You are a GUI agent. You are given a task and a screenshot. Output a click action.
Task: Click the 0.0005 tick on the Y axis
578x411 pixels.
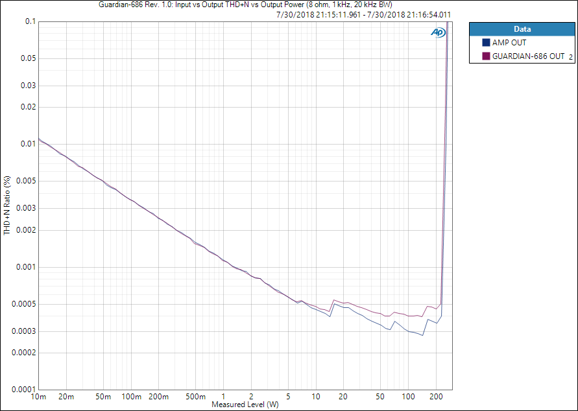click(25, 304)
